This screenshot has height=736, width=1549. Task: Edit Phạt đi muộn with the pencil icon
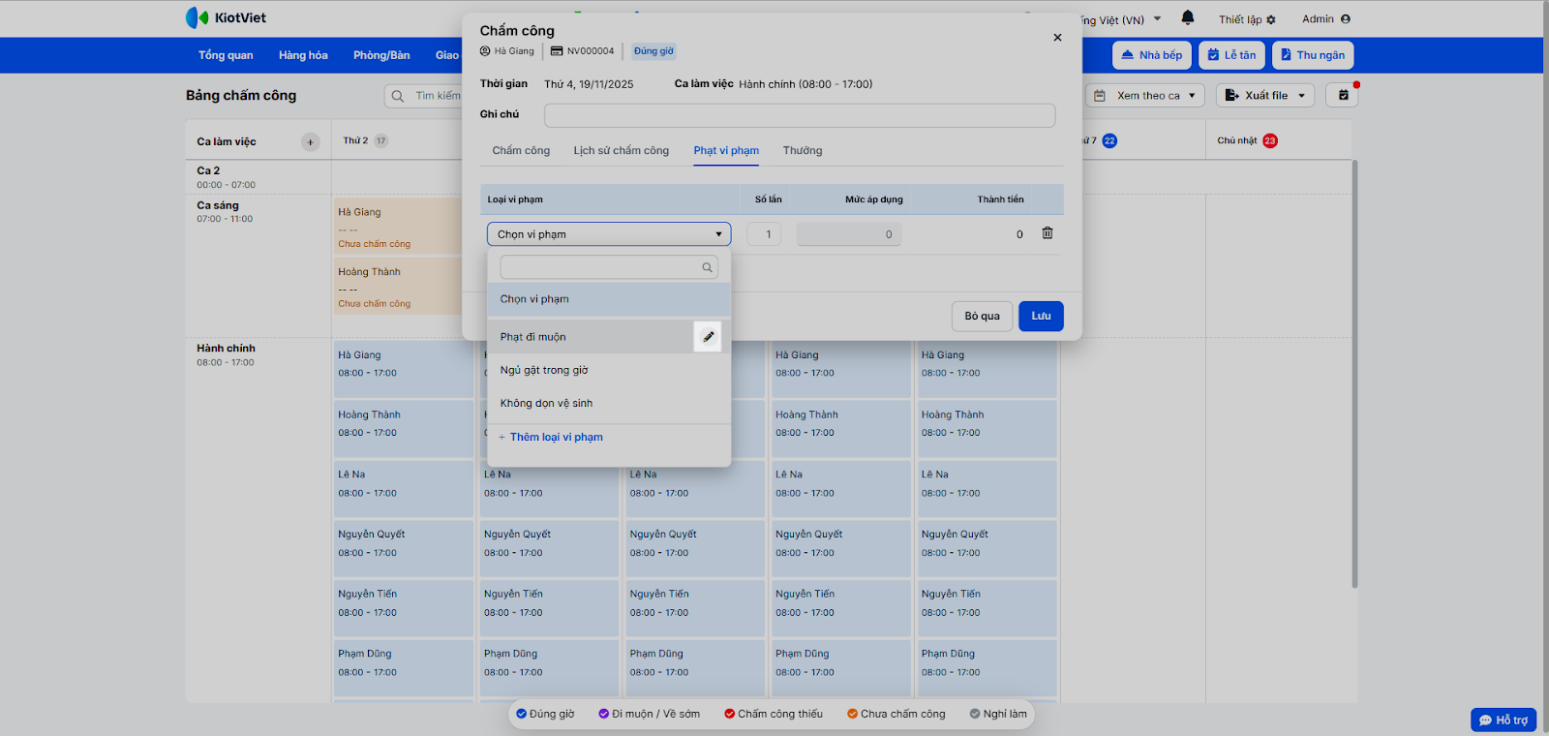708,337
